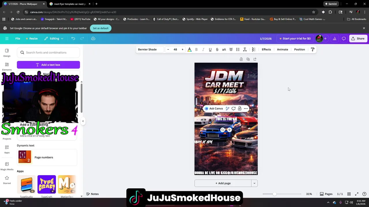
Task: Click the Set as default Chrome button
Action: 101,28
